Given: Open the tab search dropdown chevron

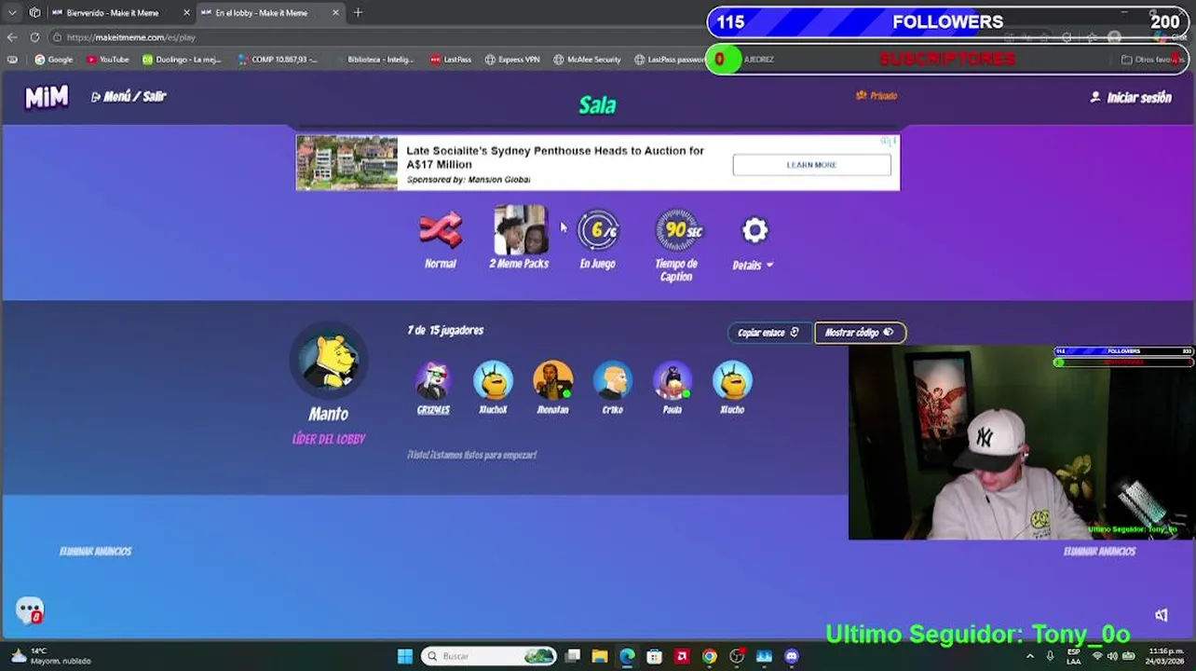Looking at the screenshot, I should [12, 13].
